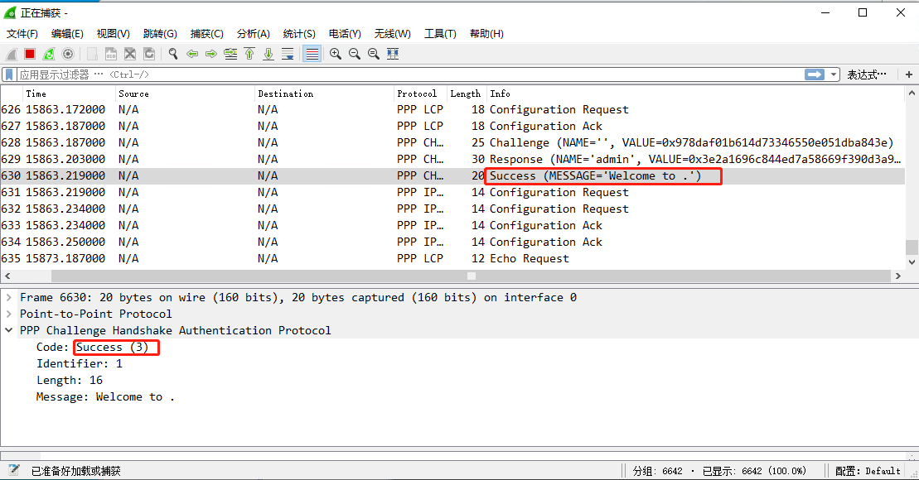Image resolution: width=919 pixels, height=480 pixels.
Task: Jump to last packet icon
Action: pyautogui.click(x=268, y=54)
